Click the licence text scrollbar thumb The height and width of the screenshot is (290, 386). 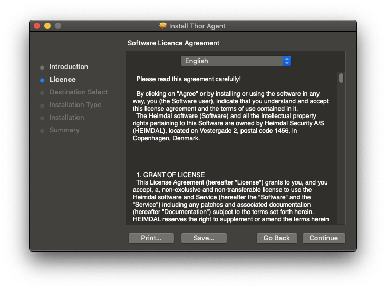coord(341,78)
